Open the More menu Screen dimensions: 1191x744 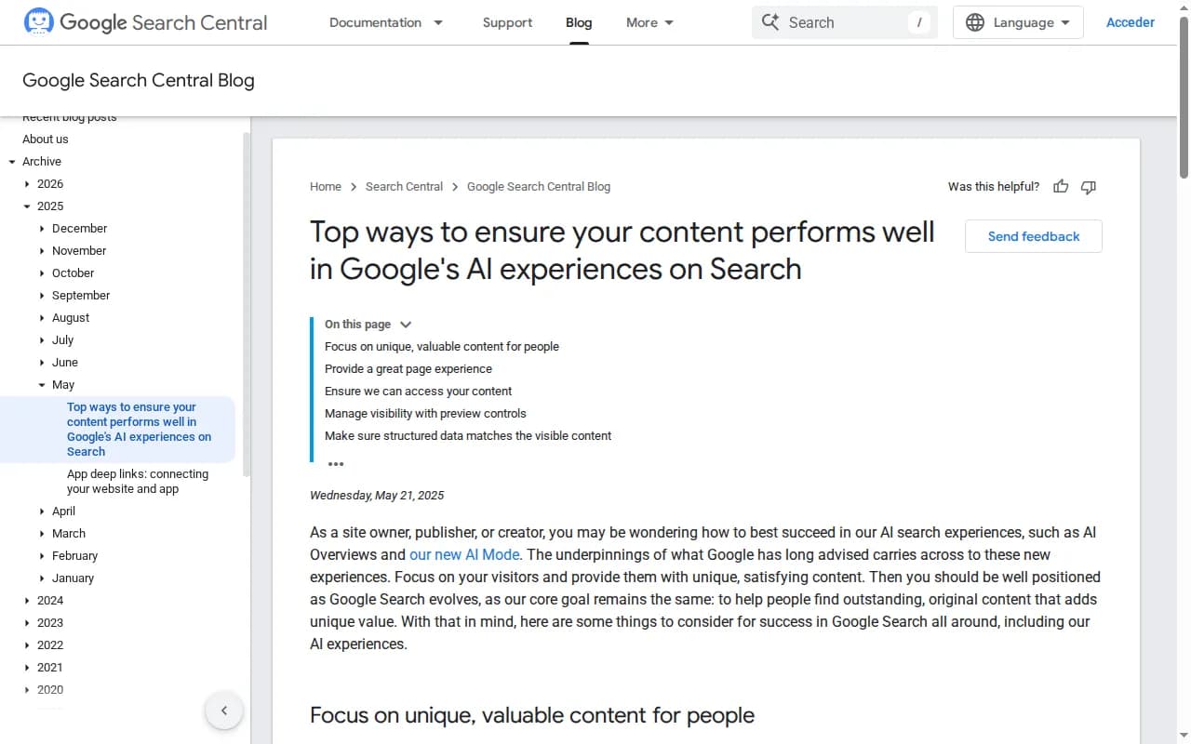click(x=649, y=21)
